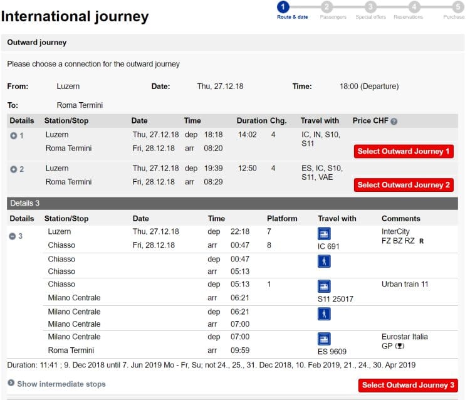This screenshot has width=470, height=400.
Task: Choose Select Outward Journey 3 button
Action: (408, 385)
